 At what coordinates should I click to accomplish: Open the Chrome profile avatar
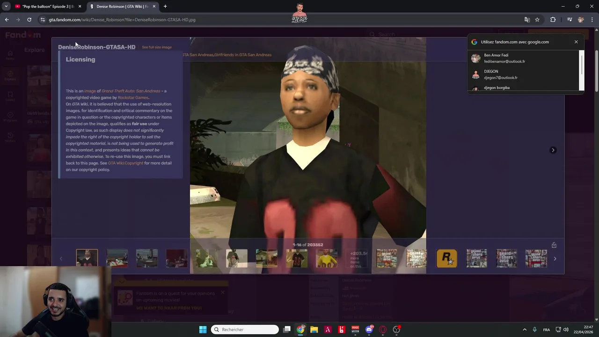(581, 20)
